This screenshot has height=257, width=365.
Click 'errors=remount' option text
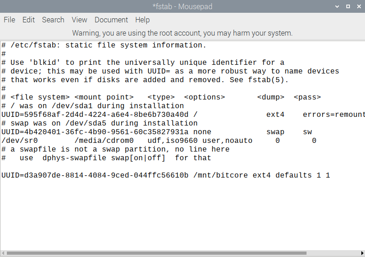(334, 115)
